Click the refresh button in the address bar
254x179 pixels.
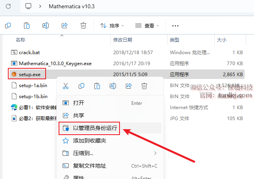pyautogui.click(x=8, y=6)
